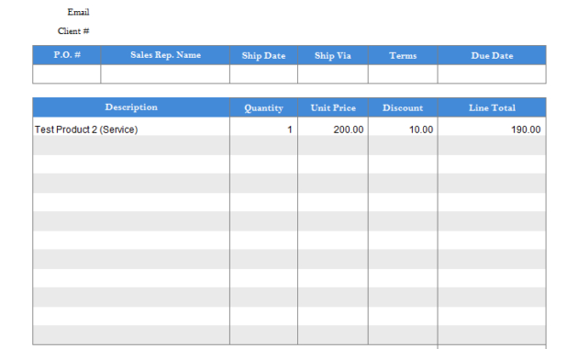Viewport: 578px width, 349px height.
Task: Select the Ship Via header
Action: (x=333, y=55)
